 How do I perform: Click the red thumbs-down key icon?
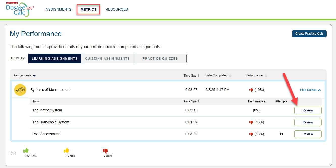click(105, 151)
